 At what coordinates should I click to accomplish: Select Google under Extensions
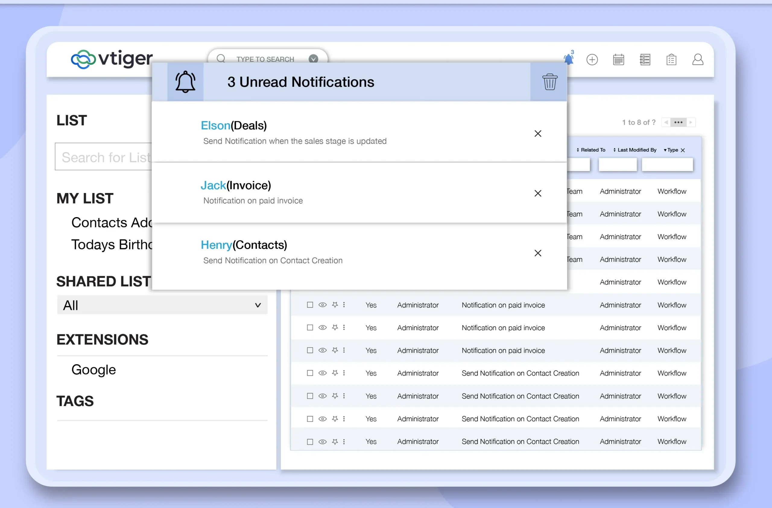(93, 370)
